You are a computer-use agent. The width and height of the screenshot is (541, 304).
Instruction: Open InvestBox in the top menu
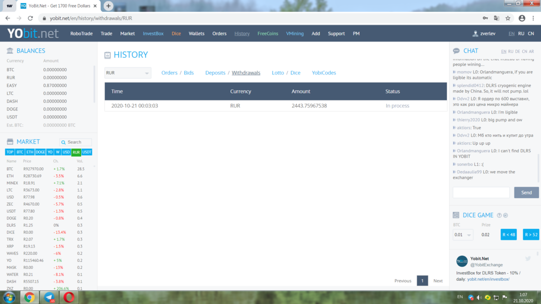[153, 33]
